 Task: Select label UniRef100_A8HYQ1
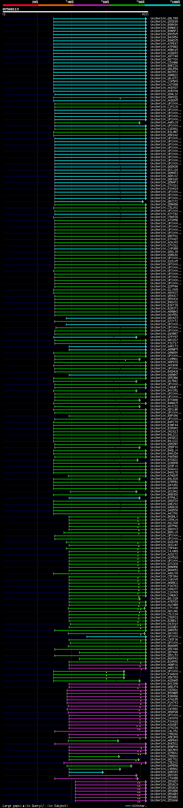[164, 97]
